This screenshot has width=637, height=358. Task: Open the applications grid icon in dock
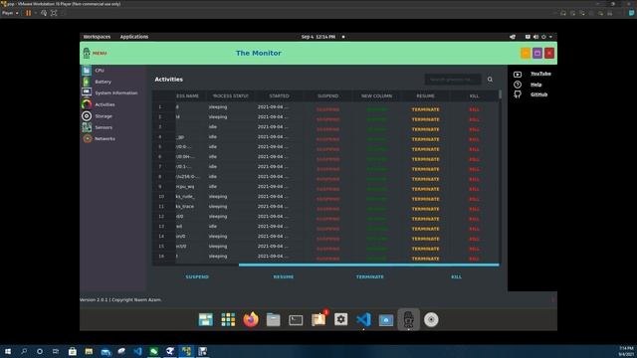coord(228,319)
